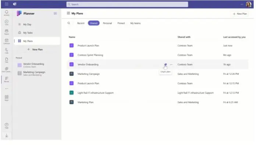Click the download icon at rail bottom

coord(7,135)
